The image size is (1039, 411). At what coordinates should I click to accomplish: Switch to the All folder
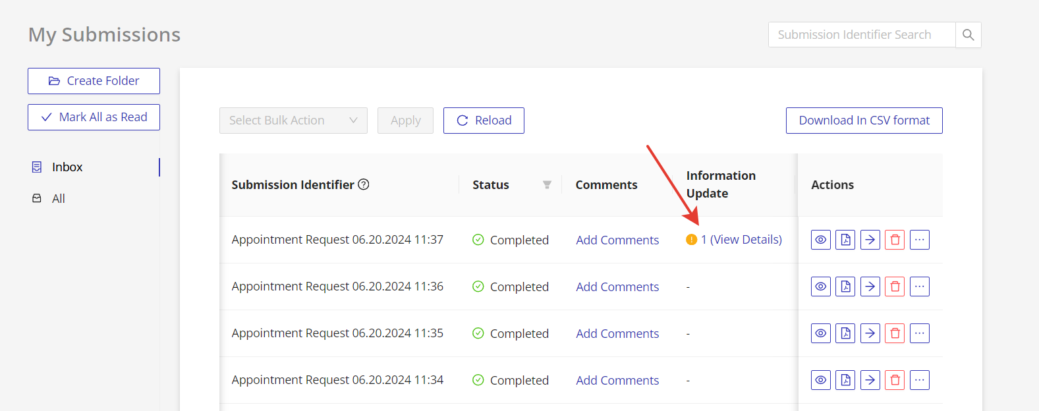pos(59,199)
